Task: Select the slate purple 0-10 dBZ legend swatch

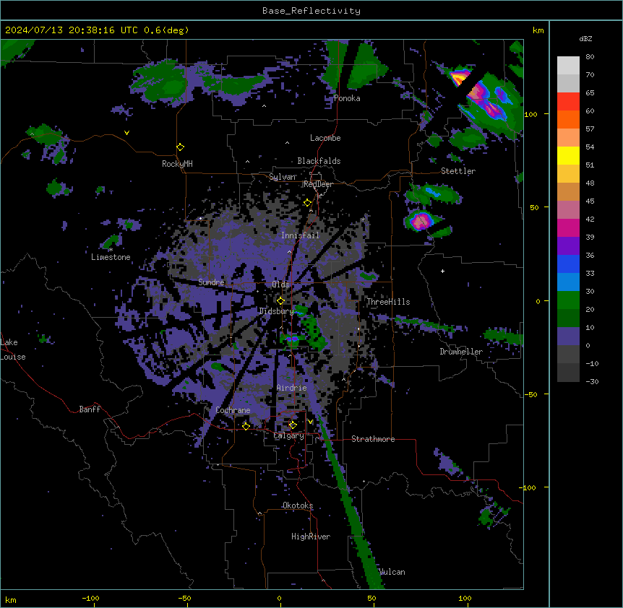Action: (568, 336)
